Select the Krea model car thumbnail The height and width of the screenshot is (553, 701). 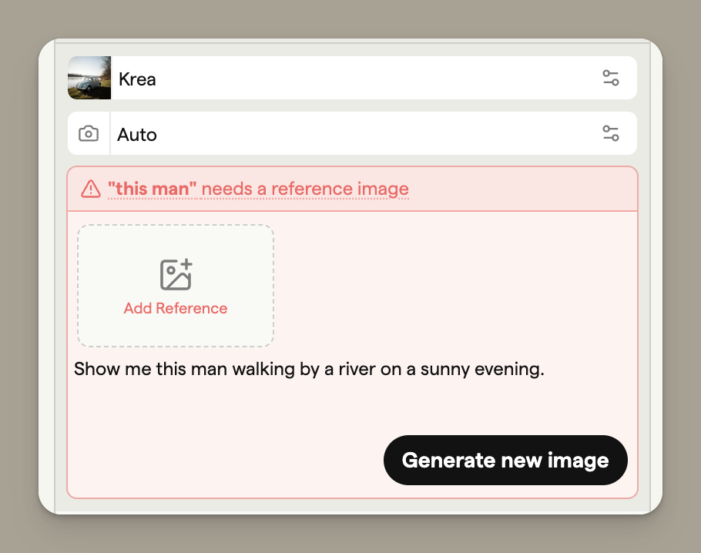tap(89, 78)
